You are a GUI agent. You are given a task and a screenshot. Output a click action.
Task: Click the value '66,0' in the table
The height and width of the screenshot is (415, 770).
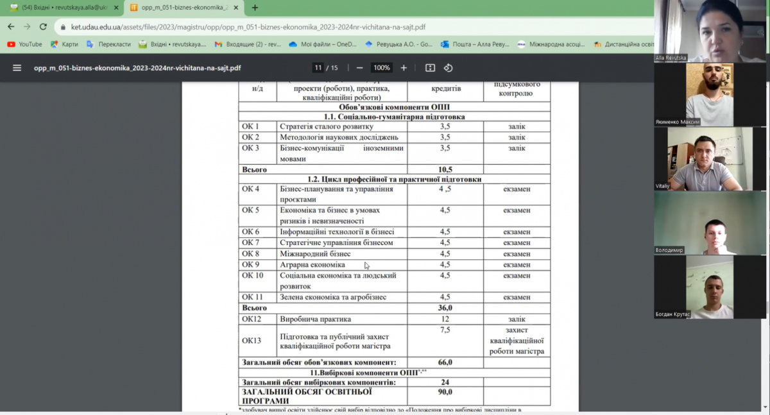click(445, 362)
